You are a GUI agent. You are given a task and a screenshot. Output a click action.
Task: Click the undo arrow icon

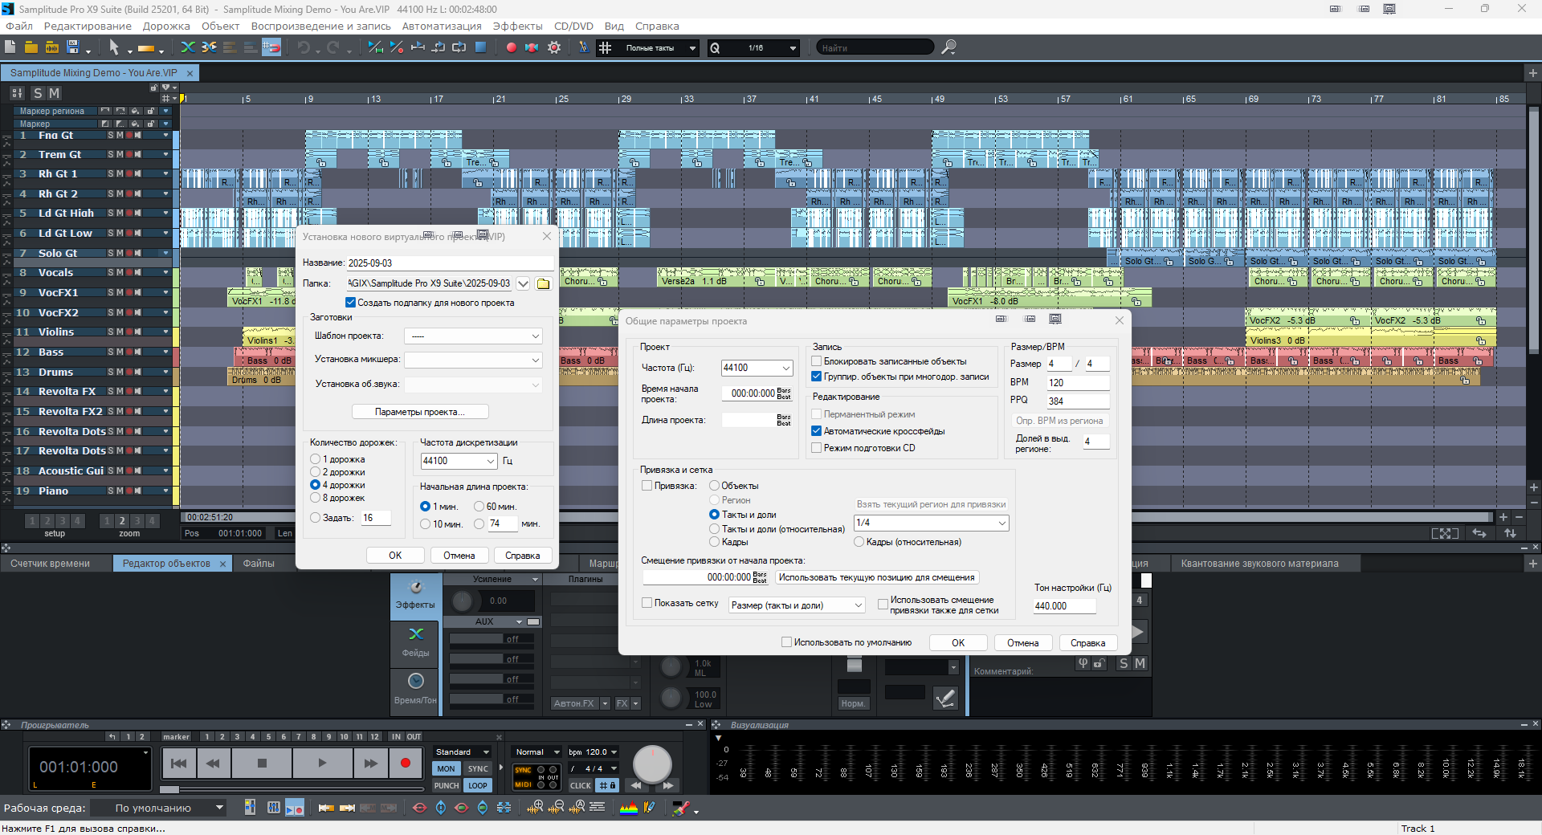(x=304, y=47)
